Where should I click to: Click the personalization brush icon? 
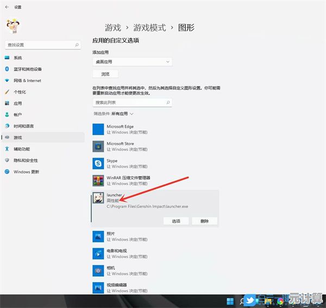(7, 92)
